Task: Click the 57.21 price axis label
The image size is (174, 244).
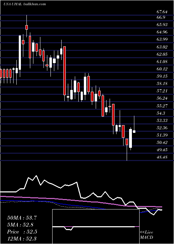Action: (x=162, y=91)
